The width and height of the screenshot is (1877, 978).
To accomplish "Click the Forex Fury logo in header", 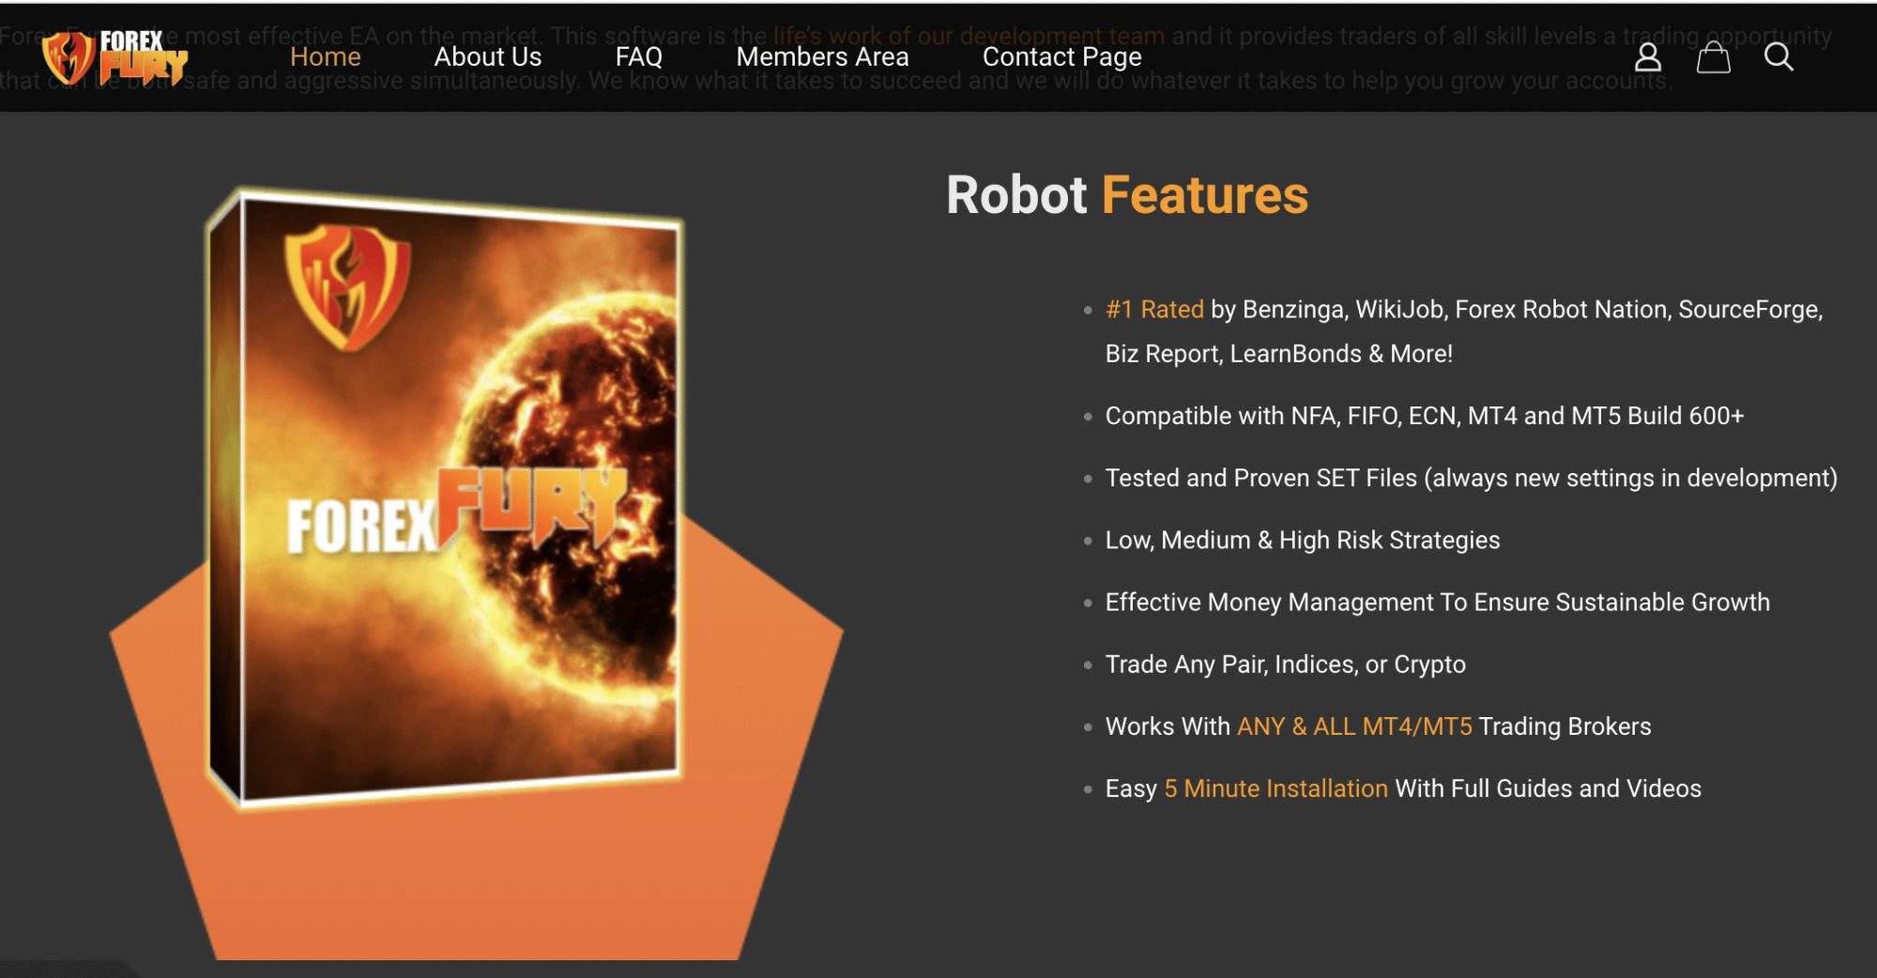I will 114,58.
